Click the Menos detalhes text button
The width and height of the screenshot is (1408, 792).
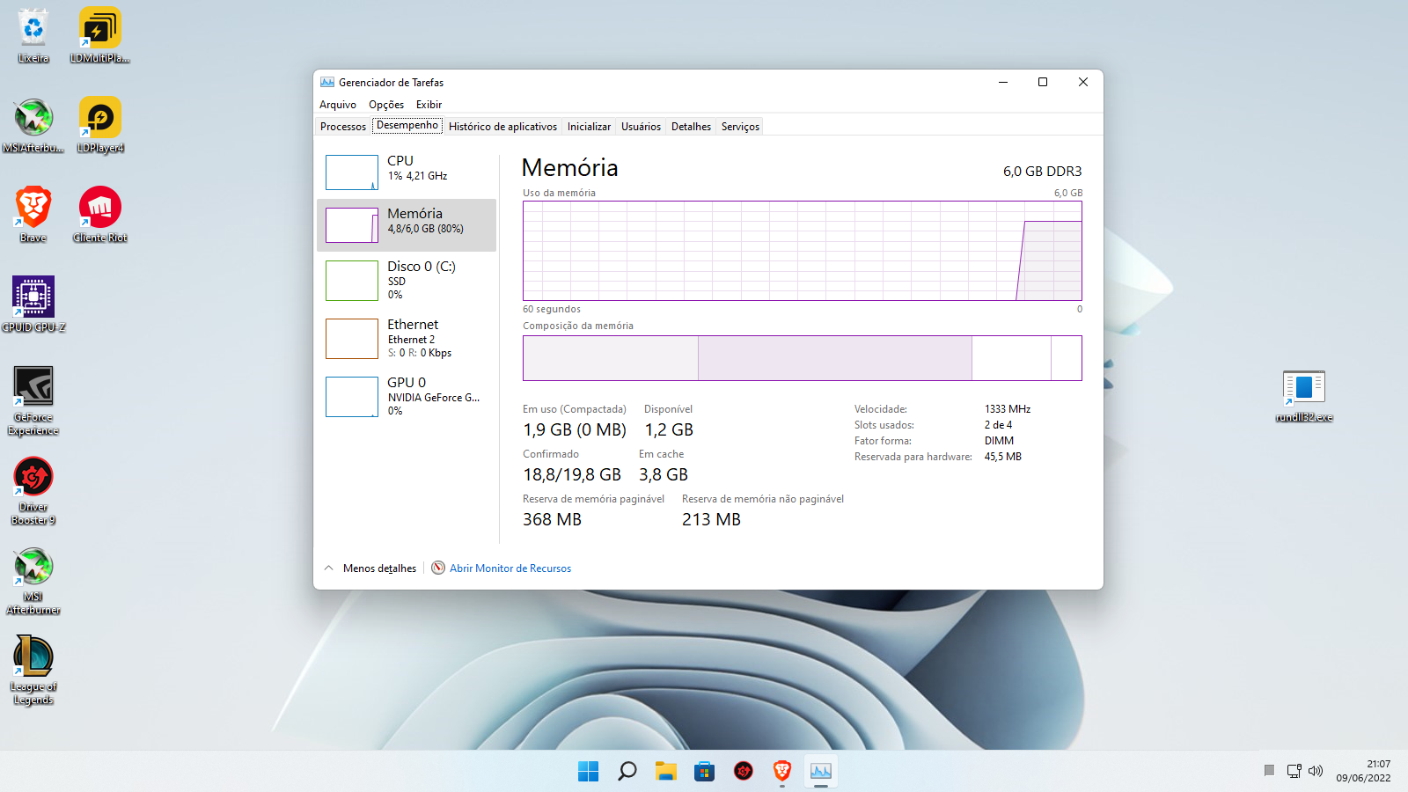click(x=379, y=568)
